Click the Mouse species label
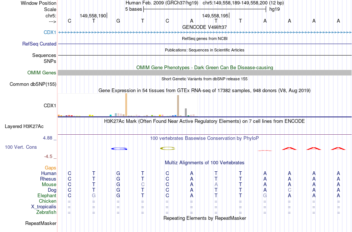This screenshot has width=352, height=232. coord(49,185)
